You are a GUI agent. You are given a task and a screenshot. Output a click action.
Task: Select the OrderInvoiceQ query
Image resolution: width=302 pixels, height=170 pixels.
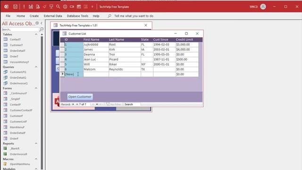pos(19,83)
